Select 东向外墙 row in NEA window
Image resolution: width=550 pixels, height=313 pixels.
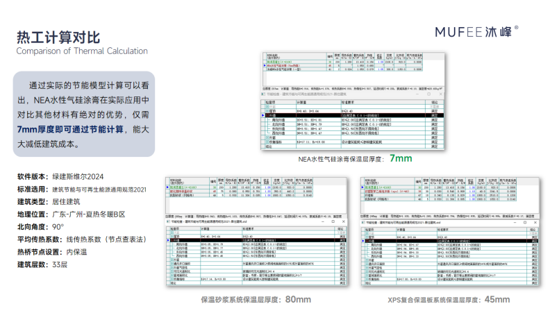click(353, 128)
